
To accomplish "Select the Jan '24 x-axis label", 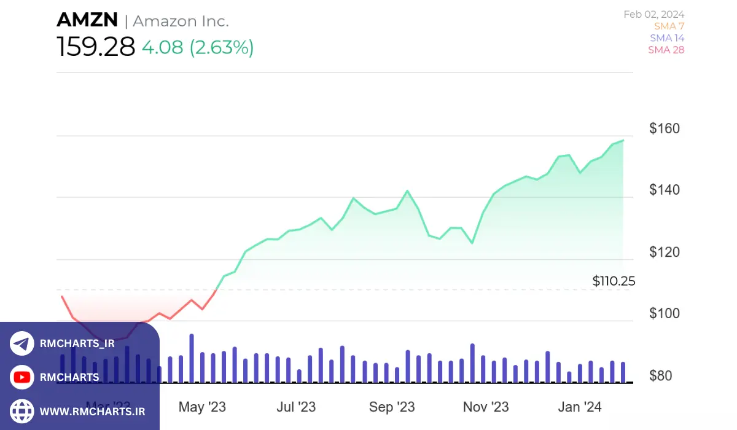I will point(580,407).
